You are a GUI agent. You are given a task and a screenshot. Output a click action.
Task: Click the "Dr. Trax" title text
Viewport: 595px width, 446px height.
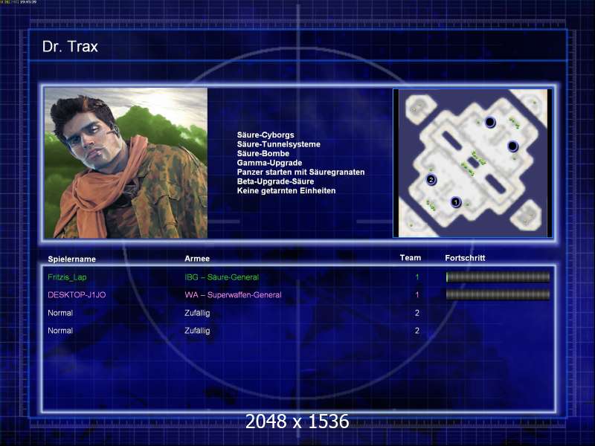pos(70,47)
